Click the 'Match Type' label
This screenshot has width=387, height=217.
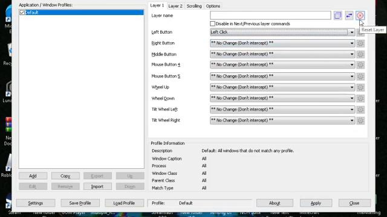point(163,188)
